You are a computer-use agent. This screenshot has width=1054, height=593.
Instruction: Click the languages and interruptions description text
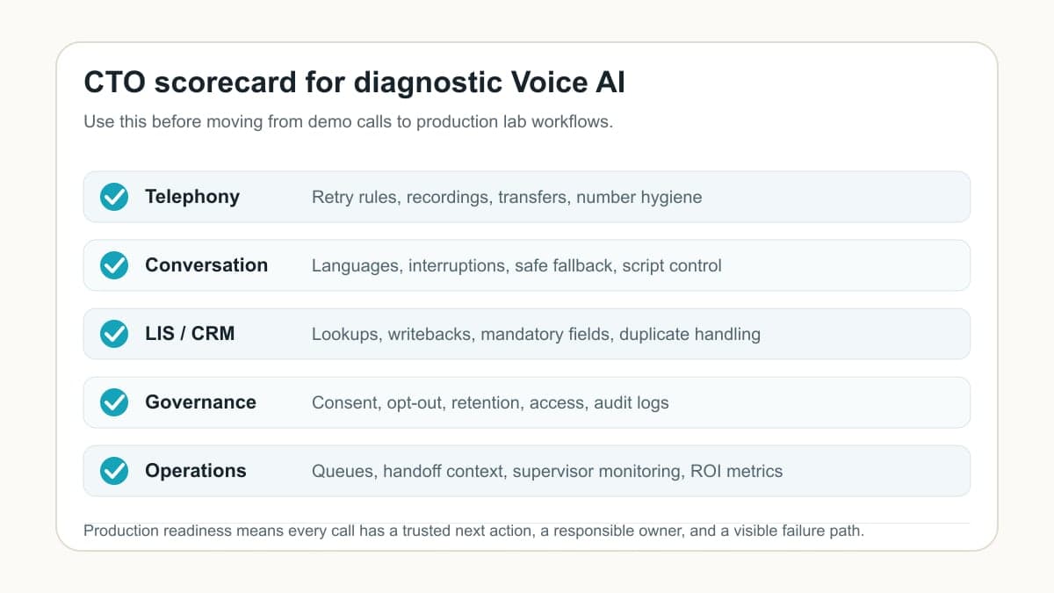(516, 265)
